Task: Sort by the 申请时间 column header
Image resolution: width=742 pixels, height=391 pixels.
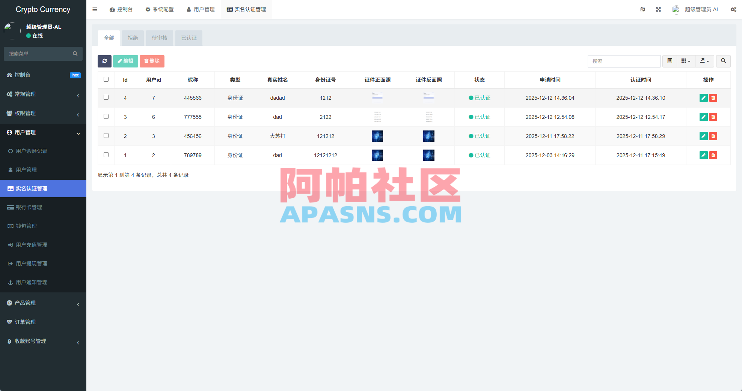Action: tap(550, 80)
